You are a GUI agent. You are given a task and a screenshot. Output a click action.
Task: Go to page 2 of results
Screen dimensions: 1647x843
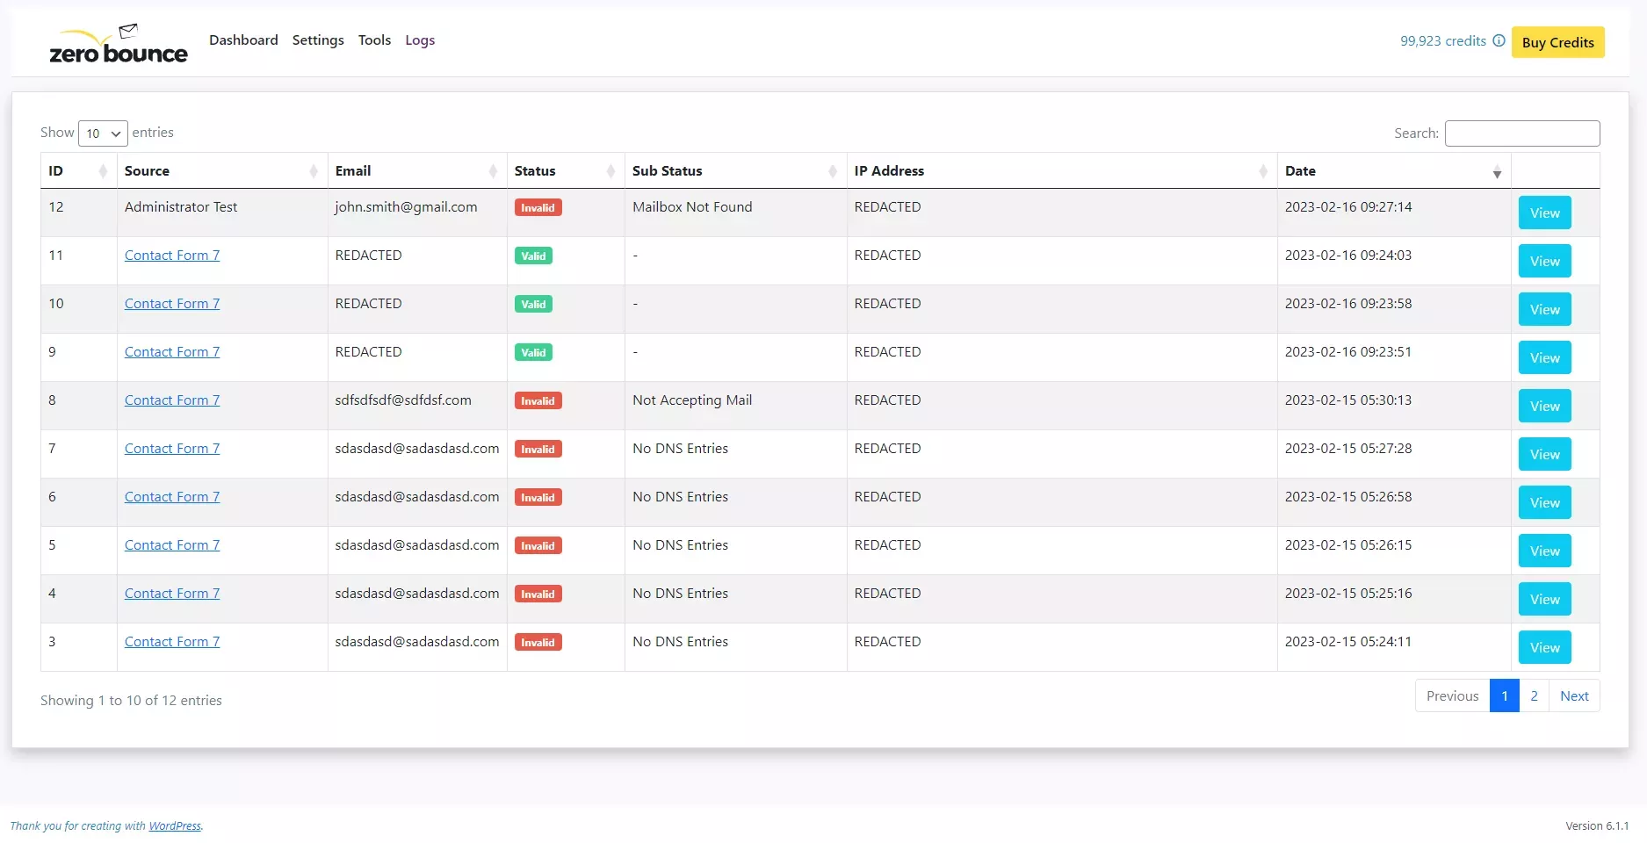pos(1534,695)
